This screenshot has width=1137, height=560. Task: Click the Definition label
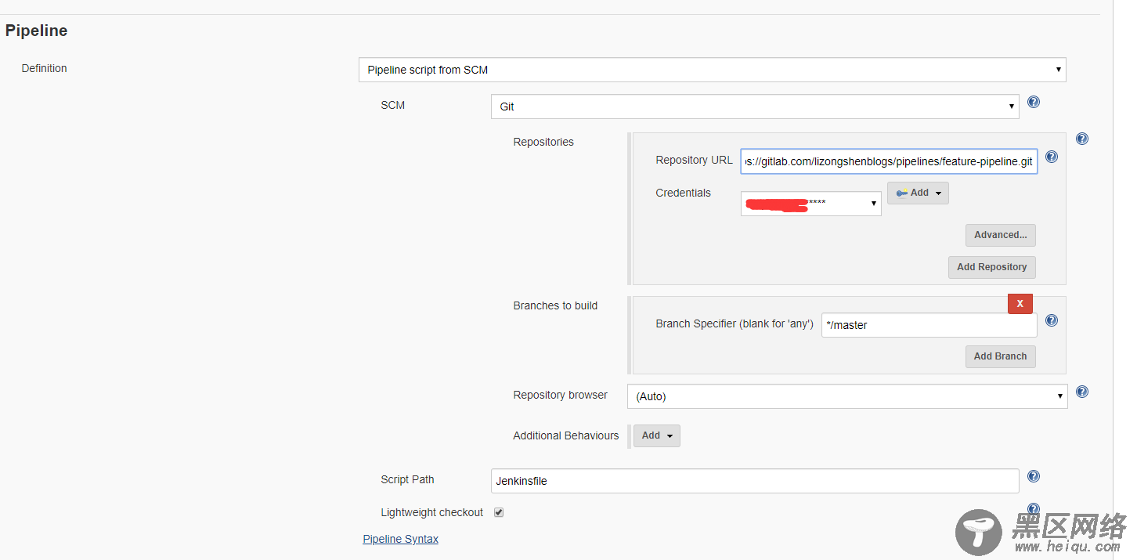pos(45,68)
